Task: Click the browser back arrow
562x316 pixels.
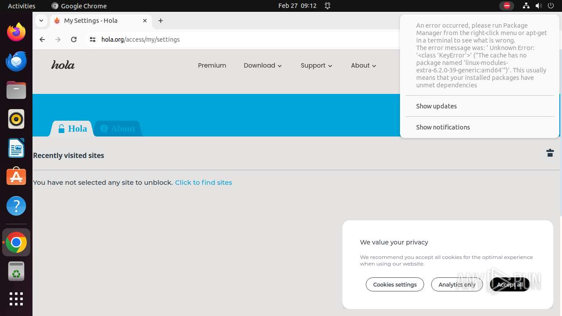Action: (42, 39)
